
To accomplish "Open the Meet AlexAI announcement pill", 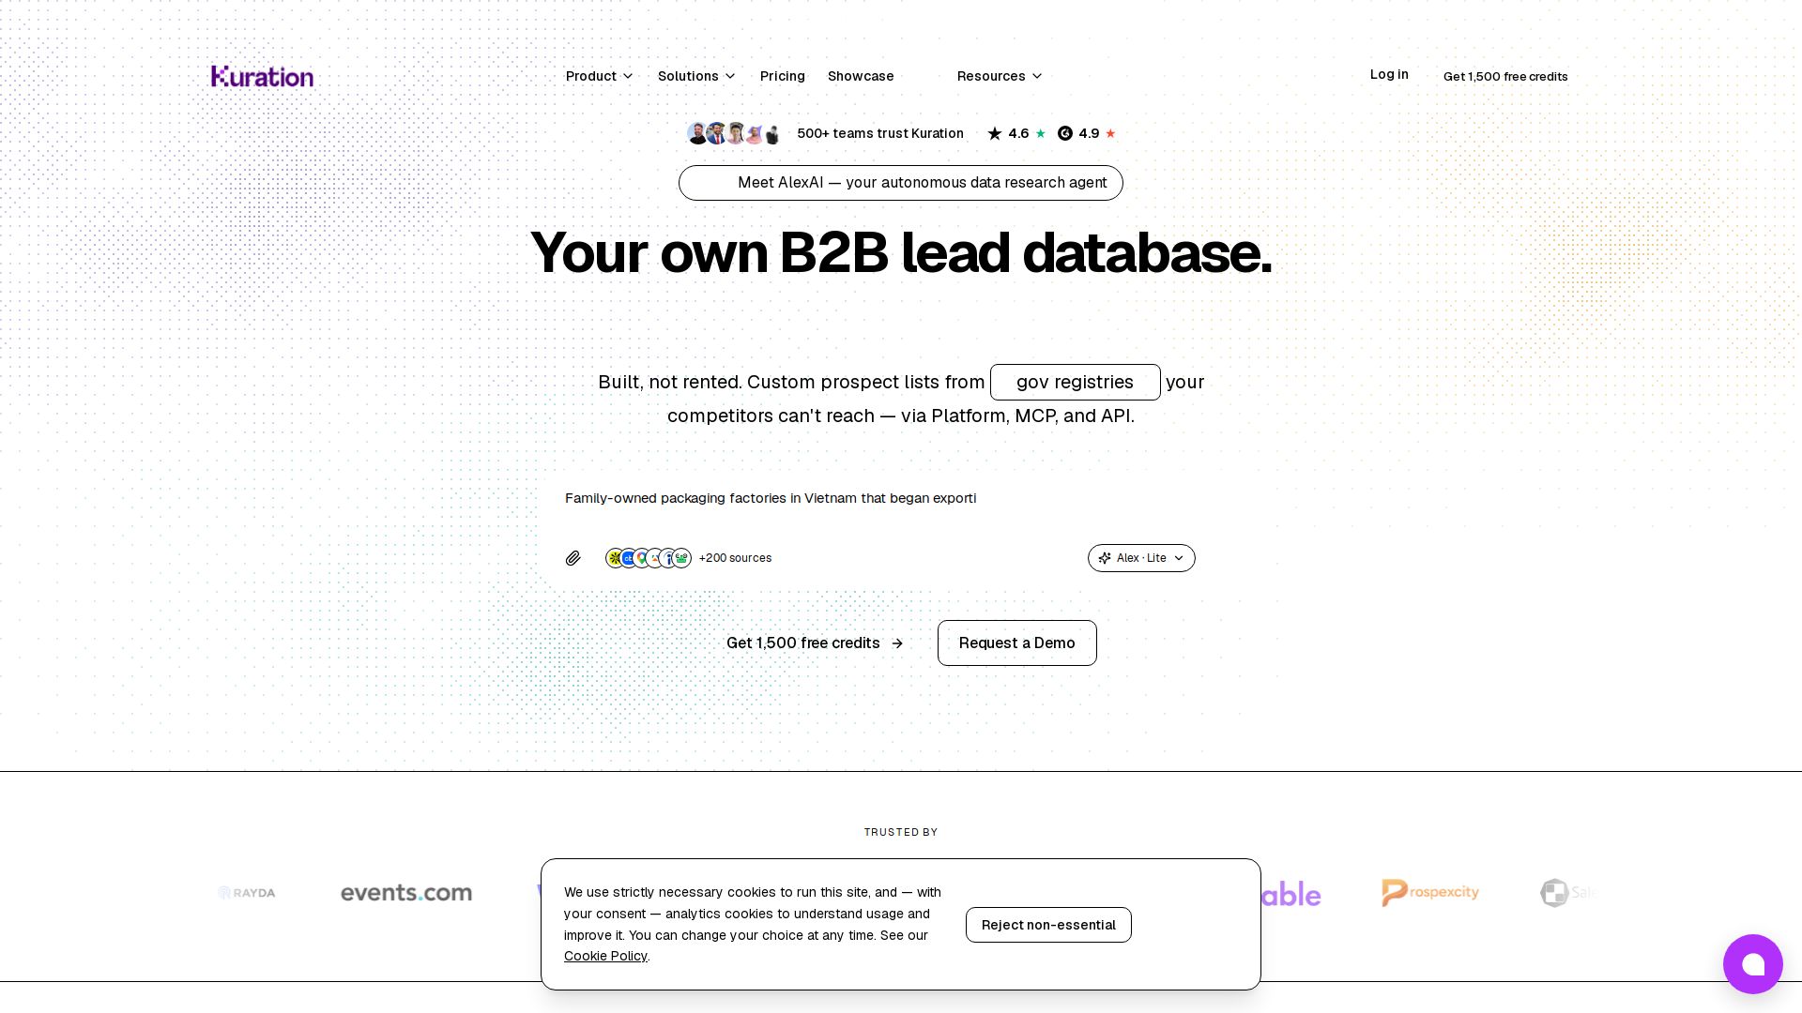I will click(x=901, y=183).
